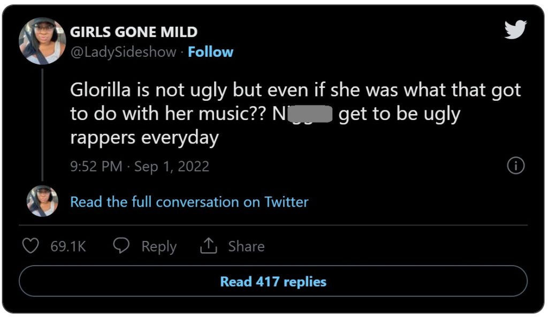
Task: Click the Share text label
Action: pos(246,246)
